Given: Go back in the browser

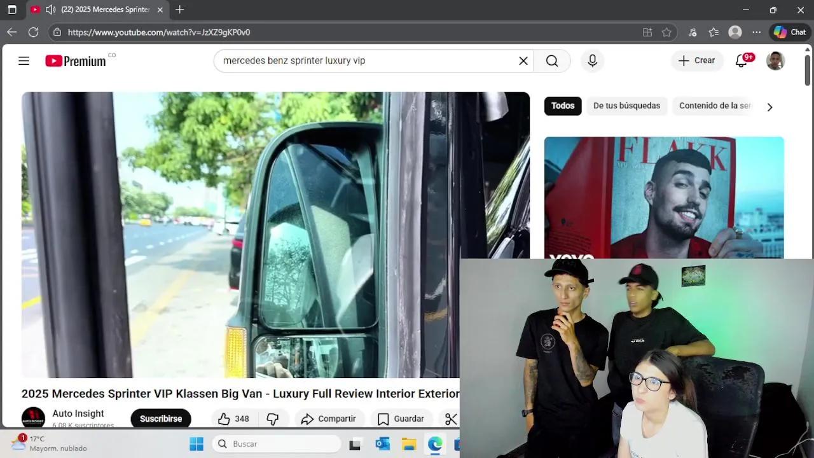Looking at the screenshot, I should coord(12,32).
